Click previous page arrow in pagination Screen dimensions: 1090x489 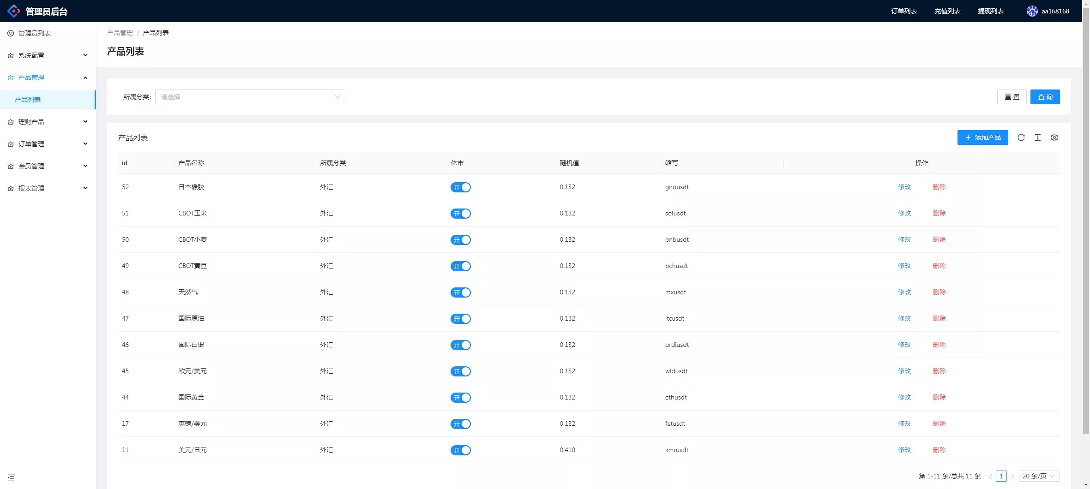click(x=990, y=476)
